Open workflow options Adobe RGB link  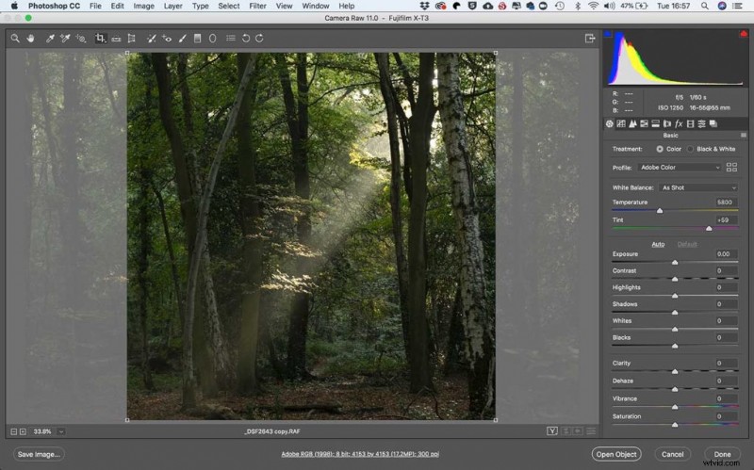(x=360, y=454)
